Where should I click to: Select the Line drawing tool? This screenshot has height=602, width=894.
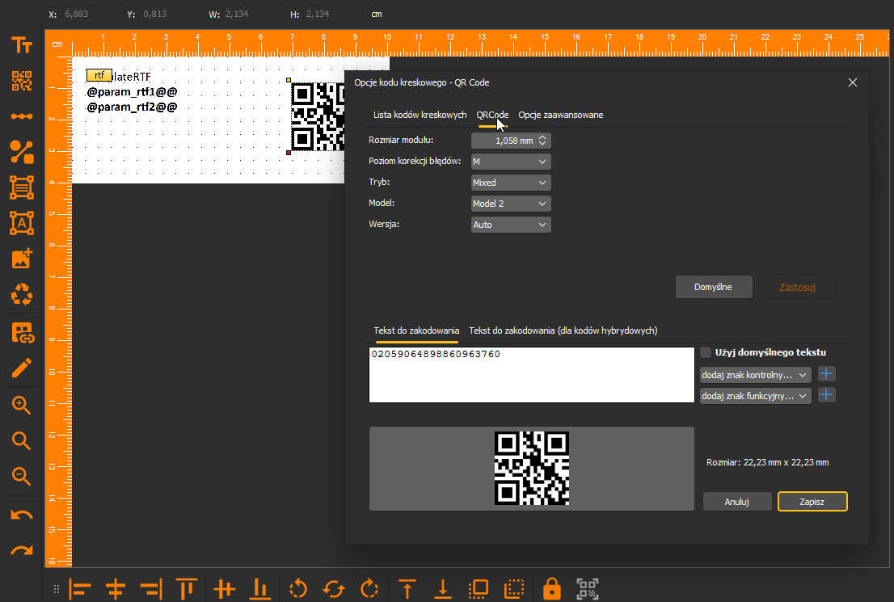pos(22,116)
